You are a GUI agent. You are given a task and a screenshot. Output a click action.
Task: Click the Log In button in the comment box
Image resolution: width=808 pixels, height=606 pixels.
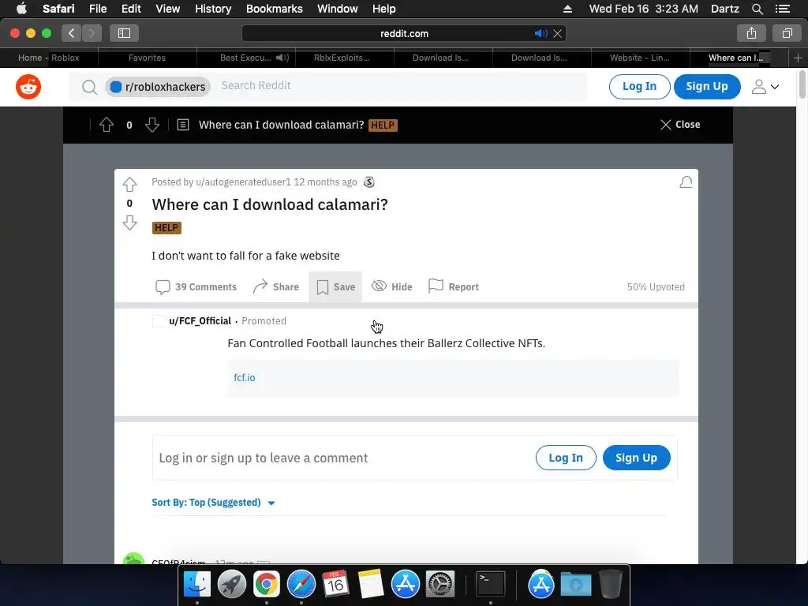[x=566, y=458]
